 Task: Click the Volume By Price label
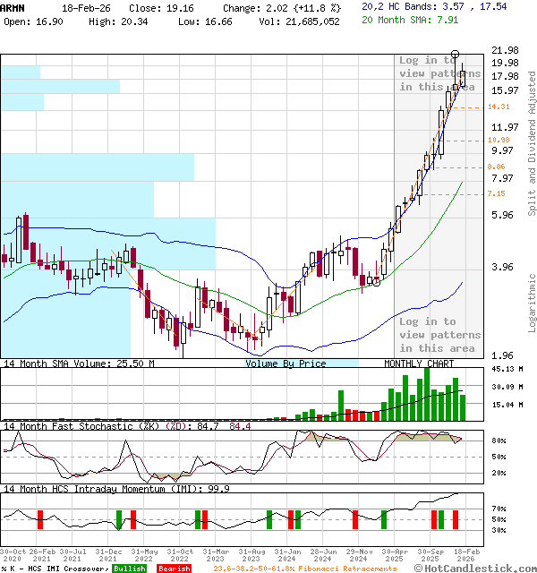pos(286,363)
